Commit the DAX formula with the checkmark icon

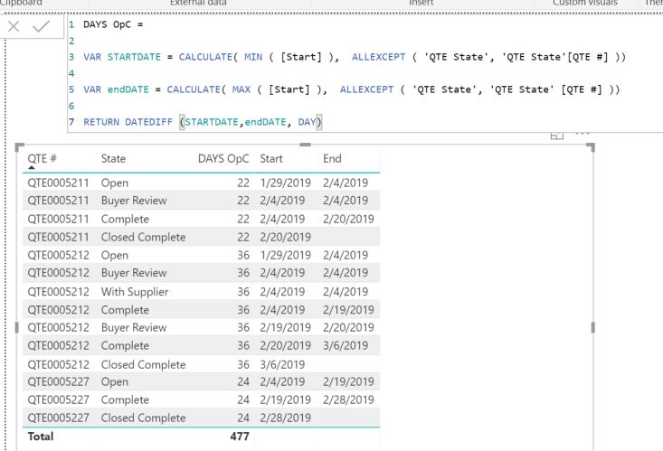41,26
